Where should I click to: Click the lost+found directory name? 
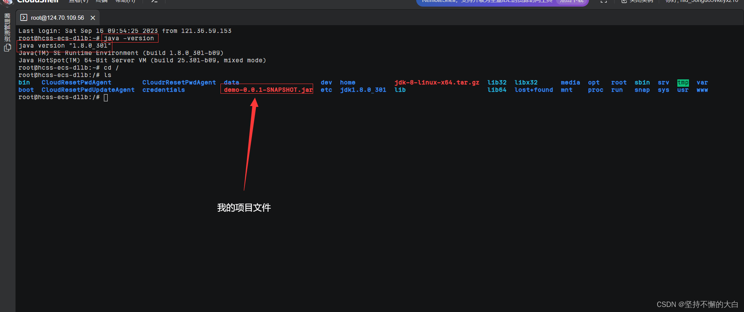pos(534,90)
